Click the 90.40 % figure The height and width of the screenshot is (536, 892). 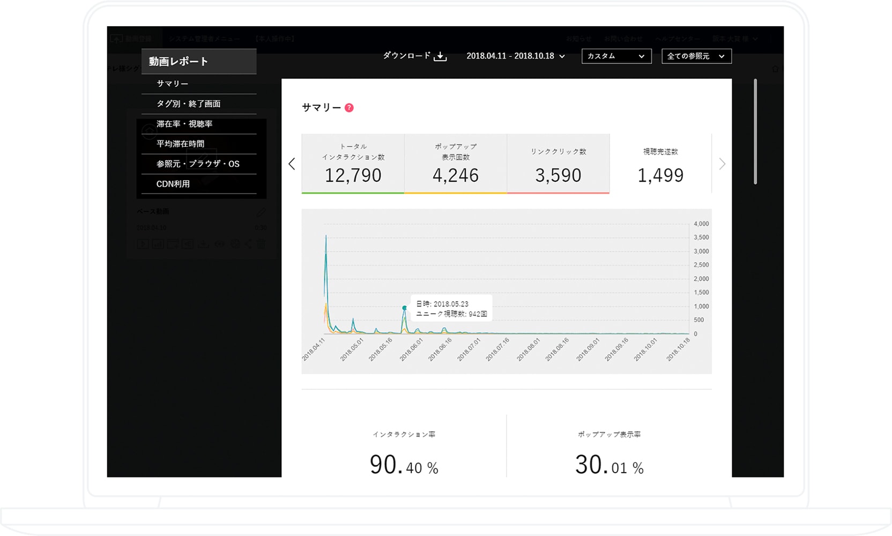pyautogui.click(x=404, y=465)
